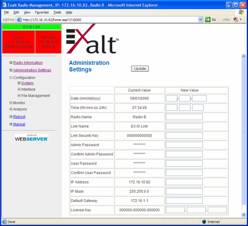Screen dimensions: 248x226
Task: Click the Time seconds input field
Action: click(198, 107)
